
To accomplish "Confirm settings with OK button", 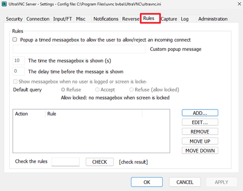I will tap(147, 182).
